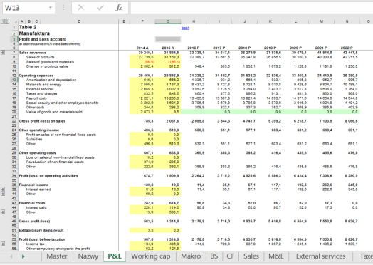Select Gross profit (loss) on sales label
The image size is (373, 265).
click(42, 121)
